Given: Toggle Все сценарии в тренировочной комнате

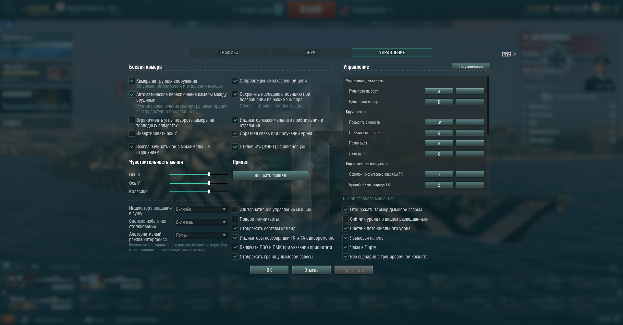Looking at the screenshot, I should (346, 257).
